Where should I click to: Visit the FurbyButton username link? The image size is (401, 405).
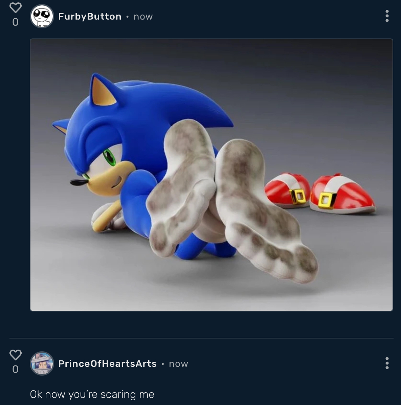90,17
